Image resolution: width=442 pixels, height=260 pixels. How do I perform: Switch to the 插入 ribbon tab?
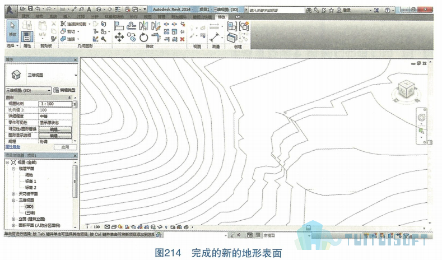[x=67, y=17]
